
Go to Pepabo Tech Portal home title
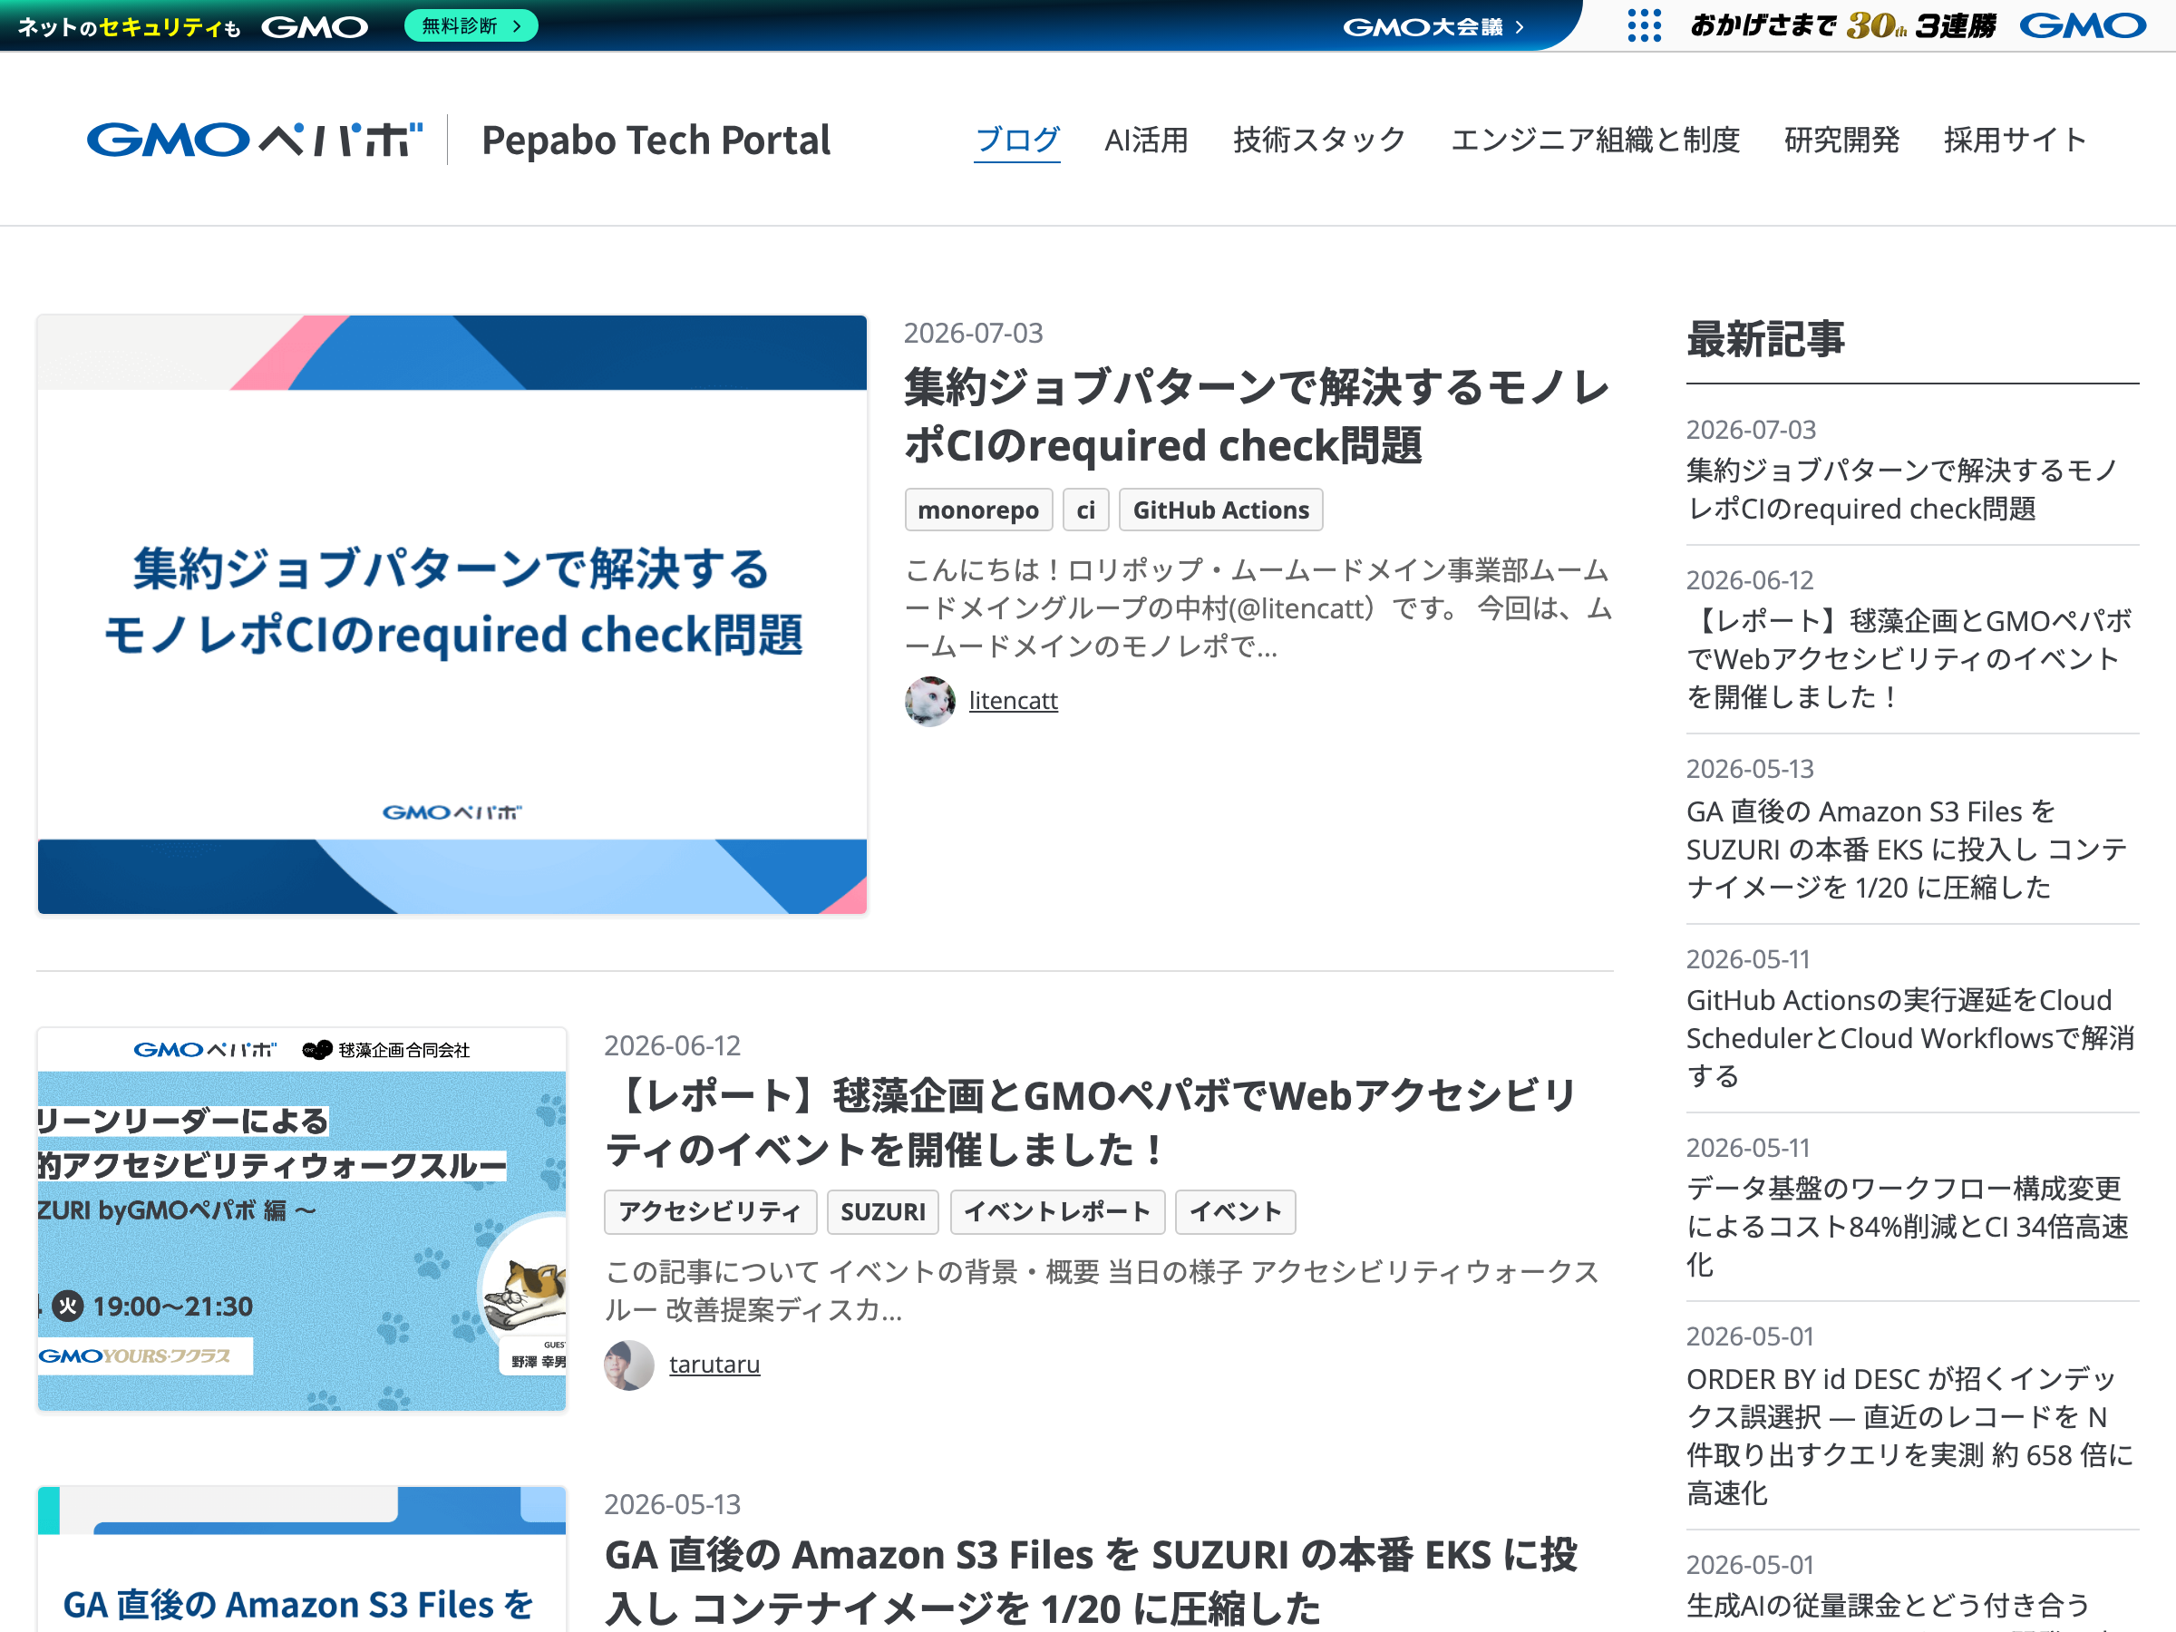pyautogui.click(x=656, y=140)
